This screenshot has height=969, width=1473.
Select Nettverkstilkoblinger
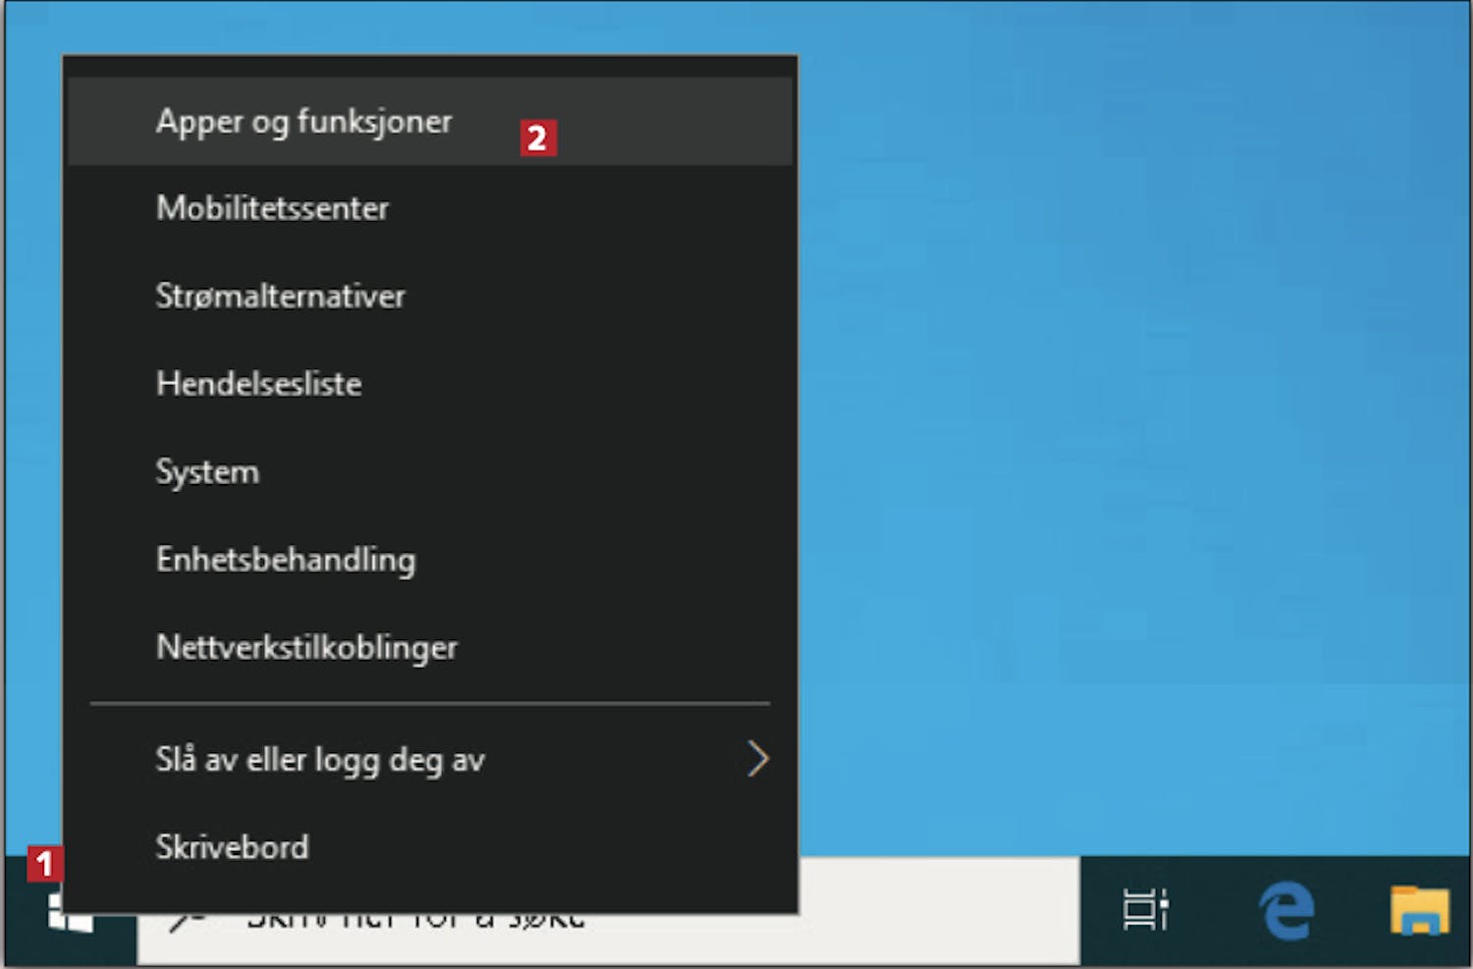(430, 647)
